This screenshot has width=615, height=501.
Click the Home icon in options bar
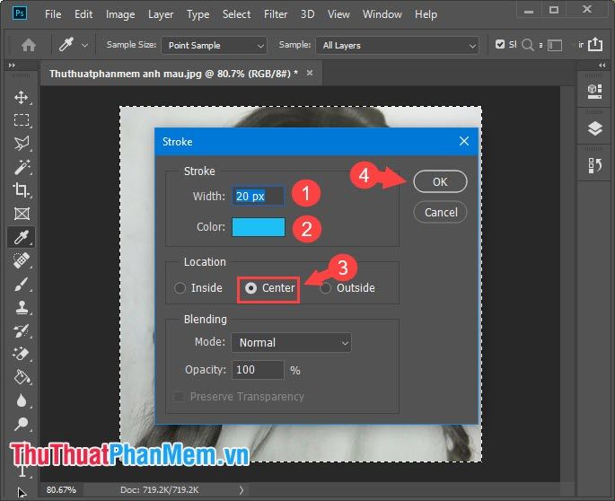28,45
